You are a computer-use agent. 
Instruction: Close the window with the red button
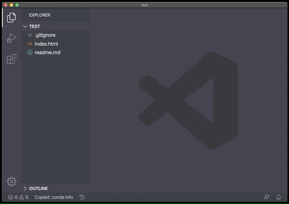click(6, 5)
